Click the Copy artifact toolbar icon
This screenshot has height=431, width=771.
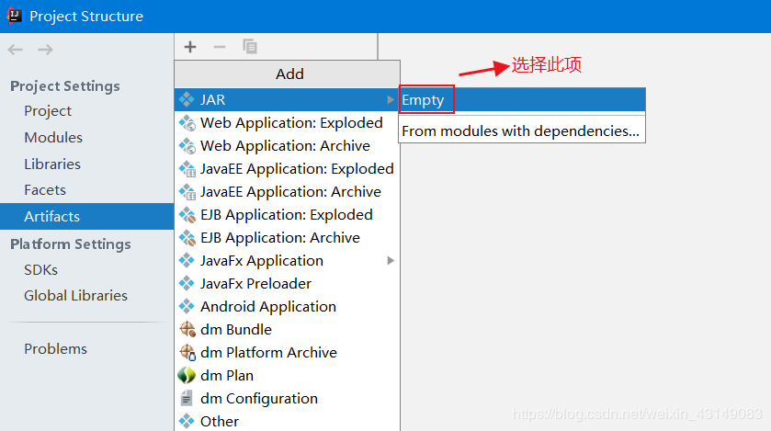[249, 47]
